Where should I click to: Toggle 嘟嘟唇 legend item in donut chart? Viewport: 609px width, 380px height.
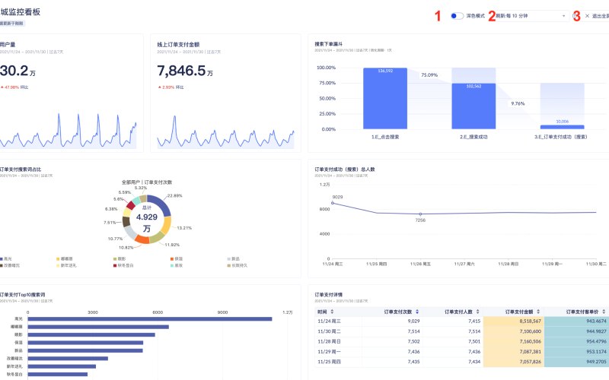65,258
